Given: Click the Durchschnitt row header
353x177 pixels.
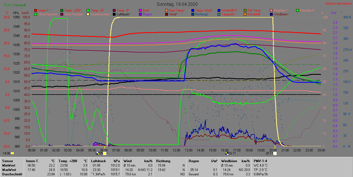Looking at the screenshot, I should click(12, 174).
